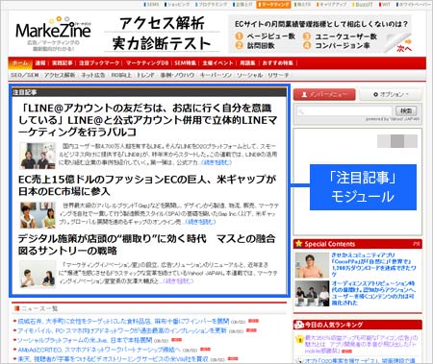
Task: Click the 次へ arrow in quiz banner
Action: tap(404, 46)
